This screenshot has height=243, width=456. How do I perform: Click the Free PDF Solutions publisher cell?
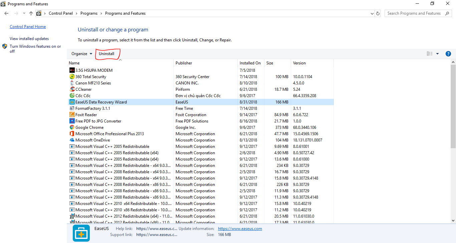(192, 121)
